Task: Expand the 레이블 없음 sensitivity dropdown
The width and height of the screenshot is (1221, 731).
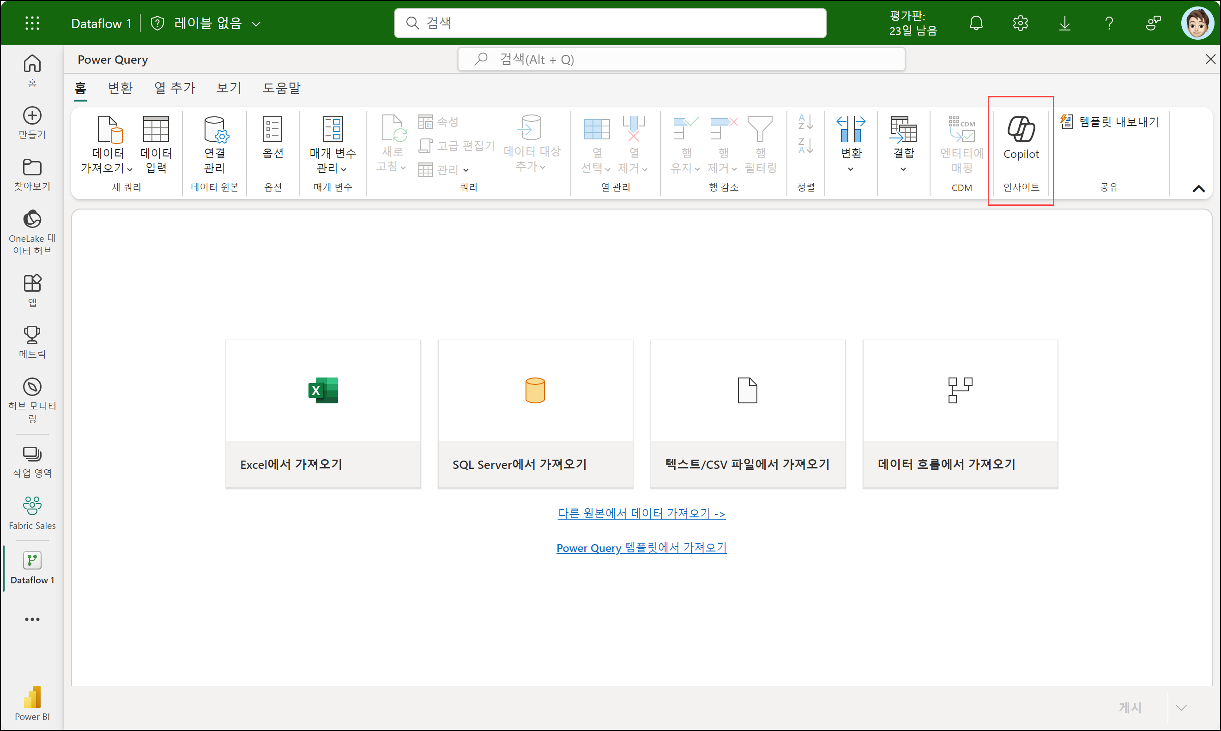Action: click(x=256, y=23)
